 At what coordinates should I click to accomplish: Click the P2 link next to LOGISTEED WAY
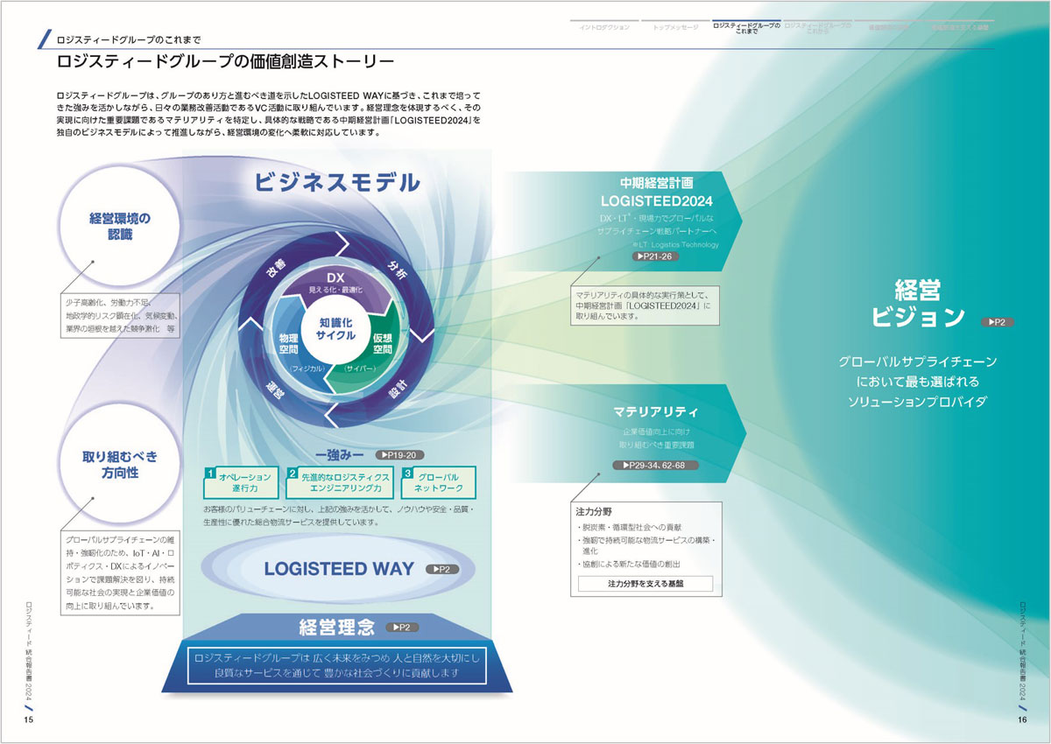coord(441,569)
